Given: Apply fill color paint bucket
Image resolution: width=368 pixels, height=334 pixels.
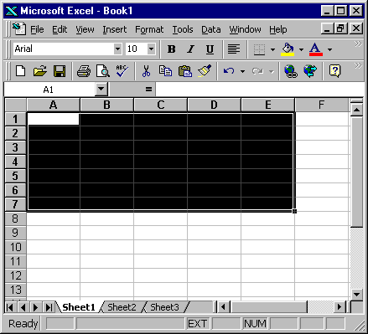Looking at the screenshot, I should pyautogui.click(x=288, y=49).
